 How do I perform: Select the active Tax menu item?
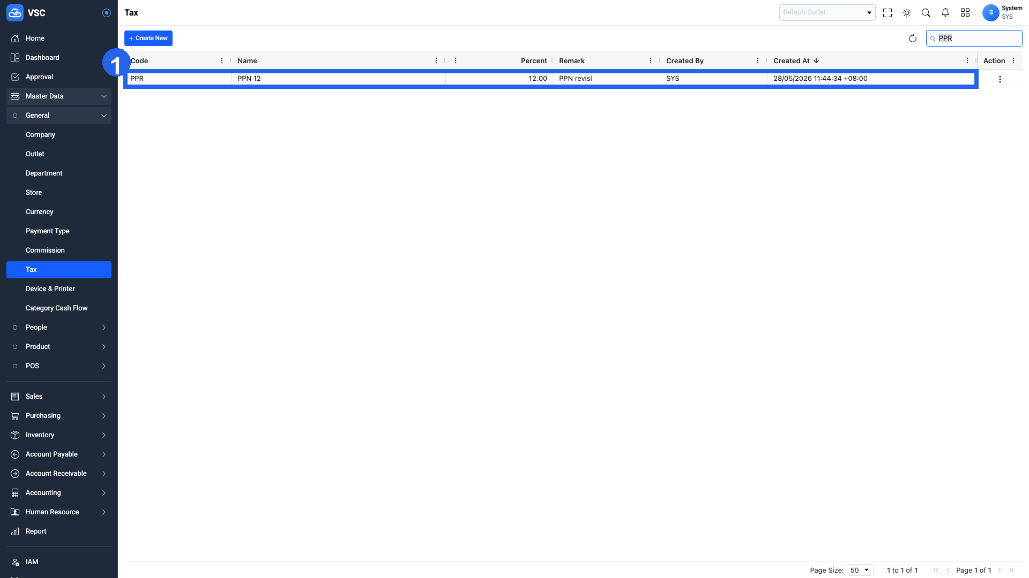pos(59,270)
